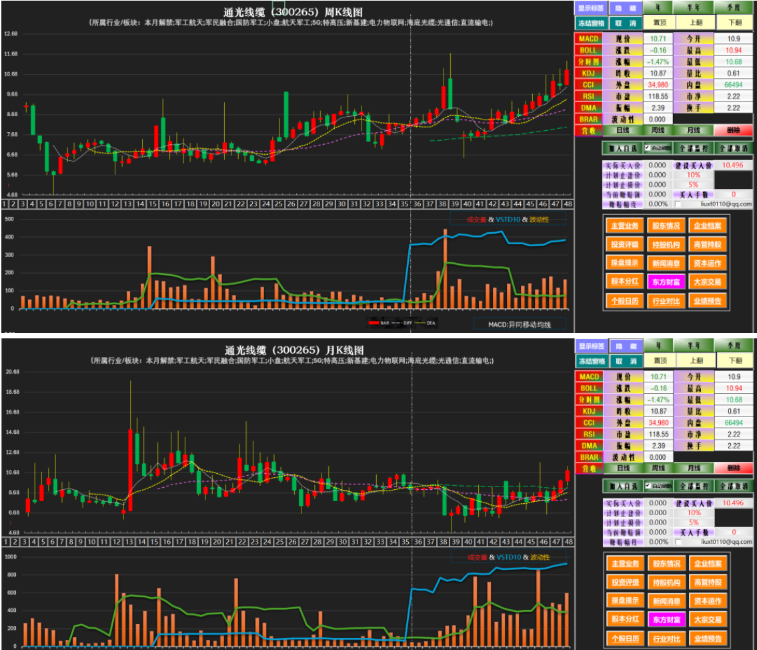This screenshot has width=757, height=650.
Task: Open 资本运作 link in monthly chart panel
Action: click(x=708, y=601)
